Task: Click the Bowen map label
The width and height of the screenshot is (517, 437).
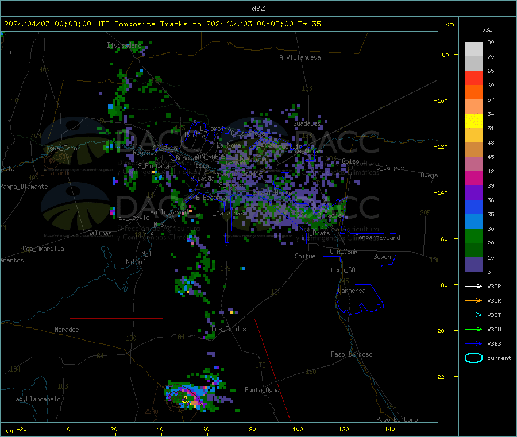Action: (382, 257)
